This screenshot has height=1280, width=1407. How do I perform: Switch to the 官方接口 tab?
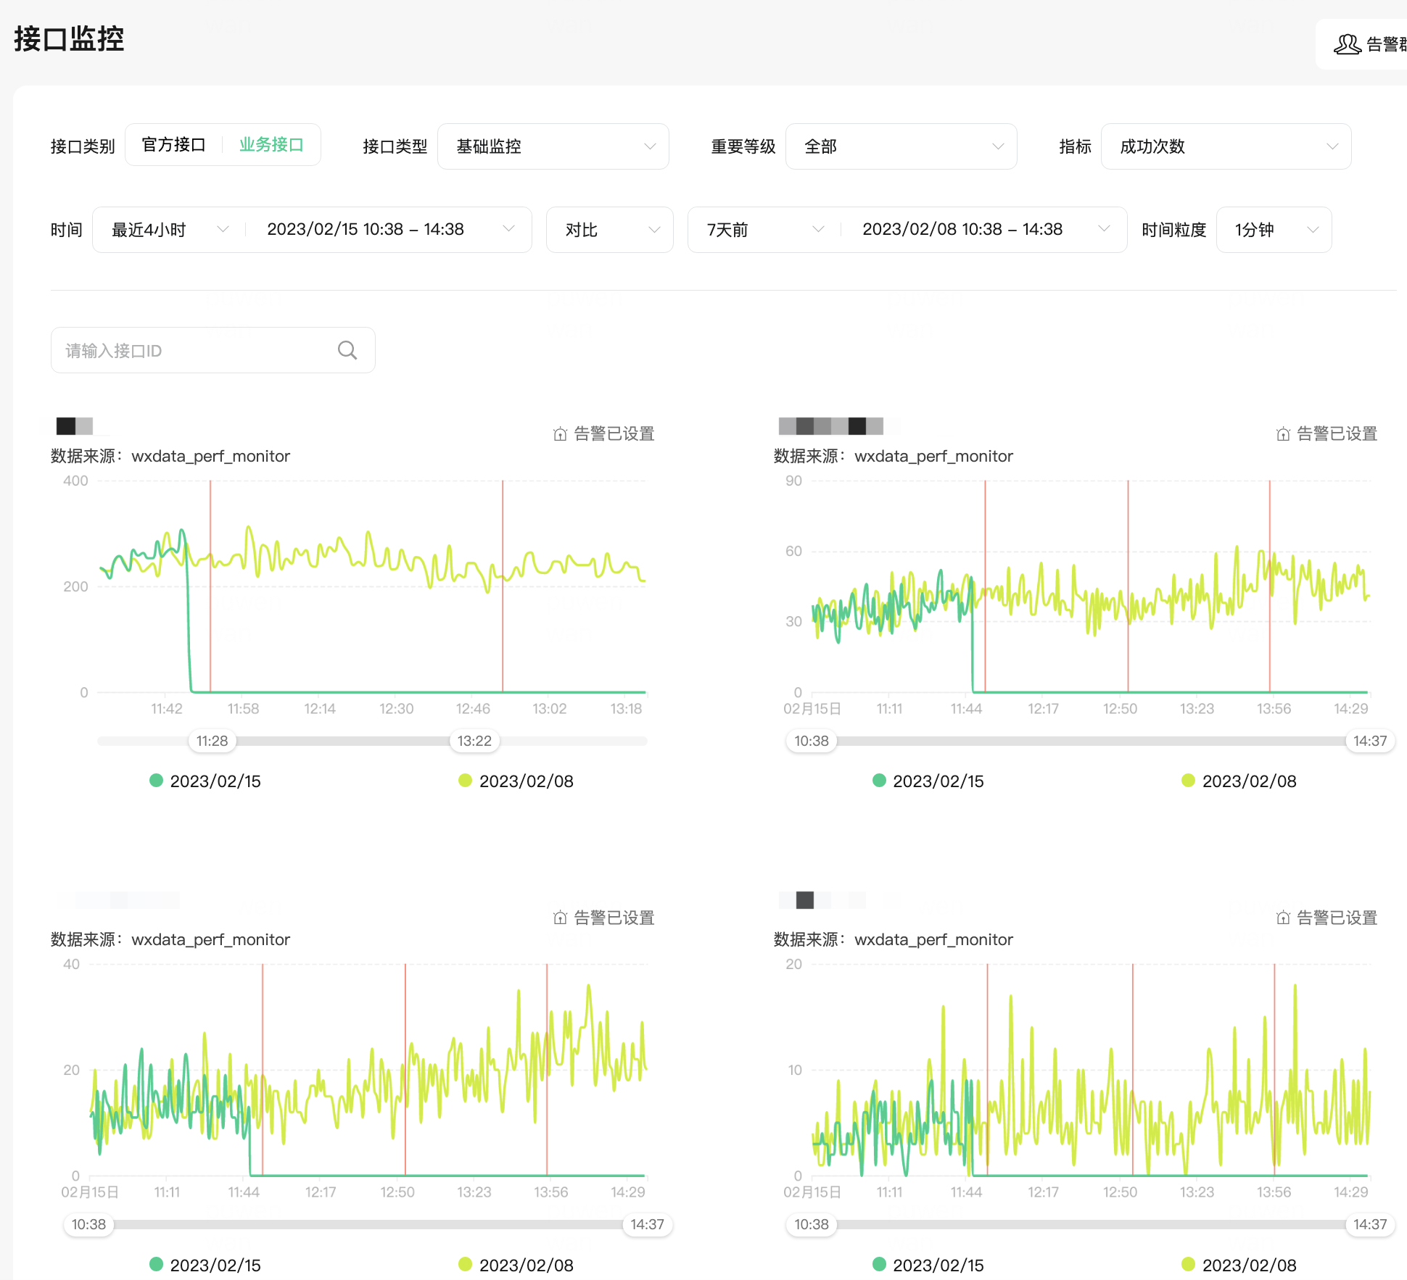coord(174,145)
